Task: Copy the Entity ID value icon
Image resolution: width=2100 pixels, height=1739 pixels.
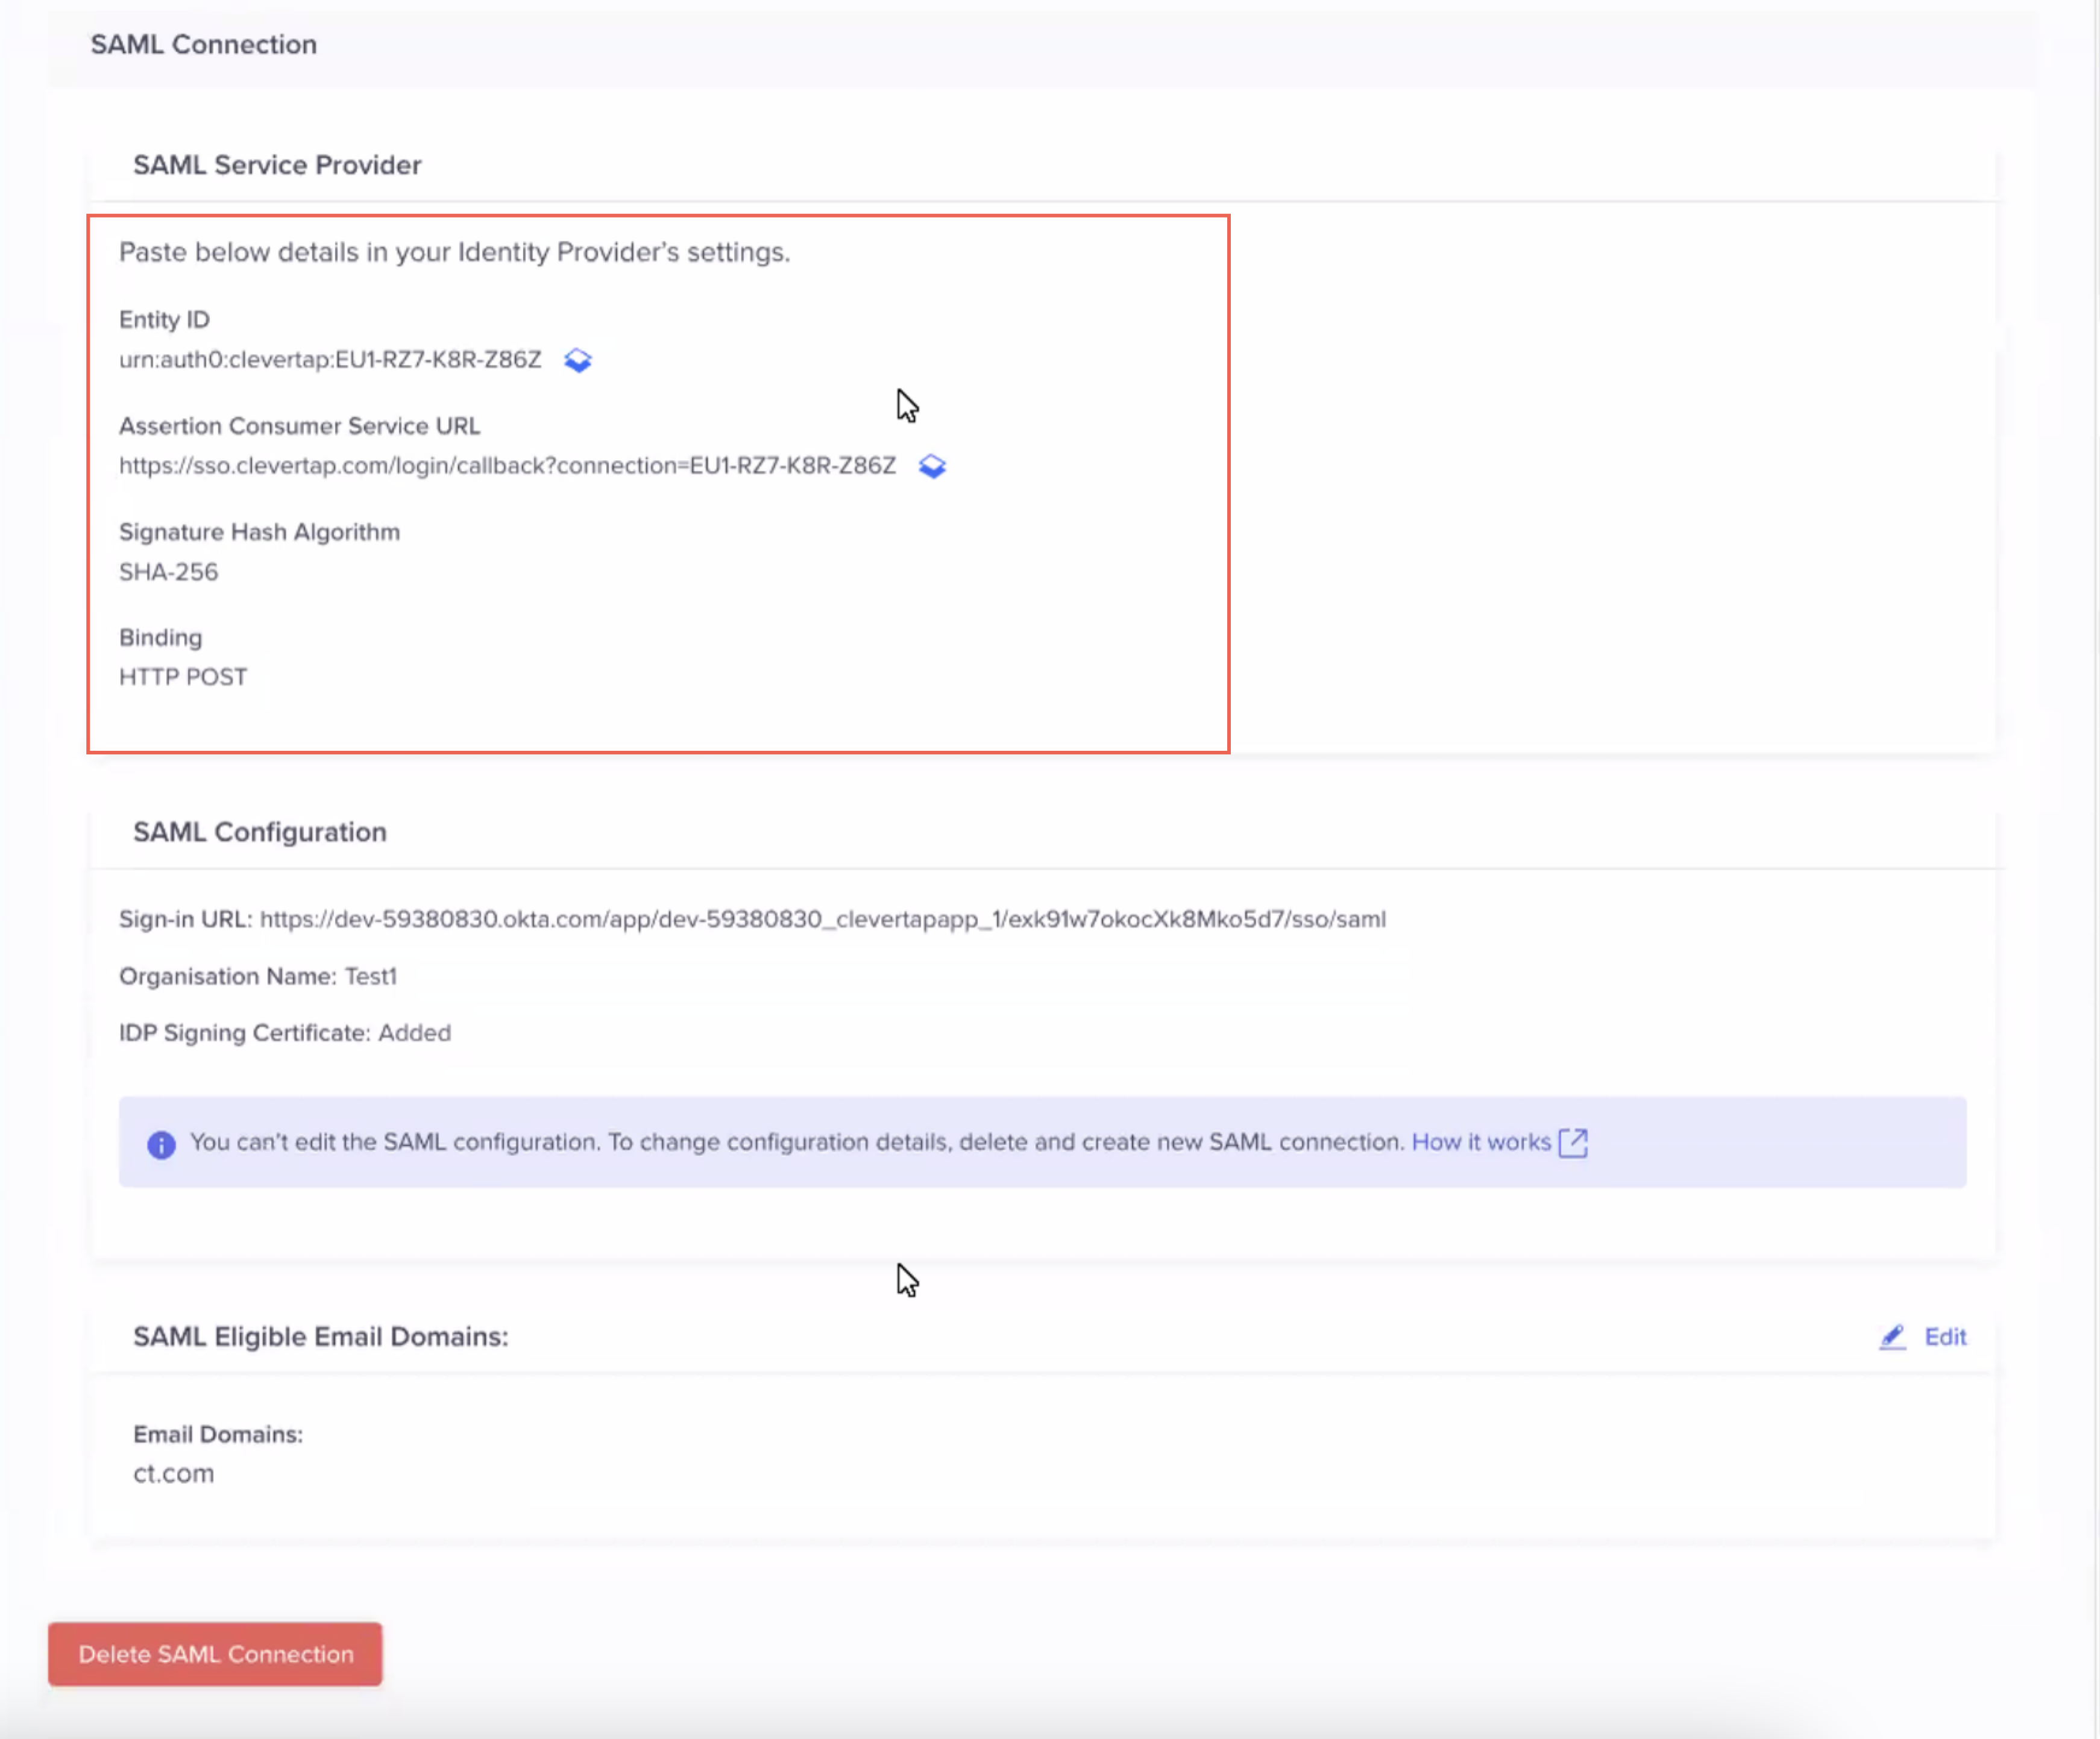Action: click(577, 360)
